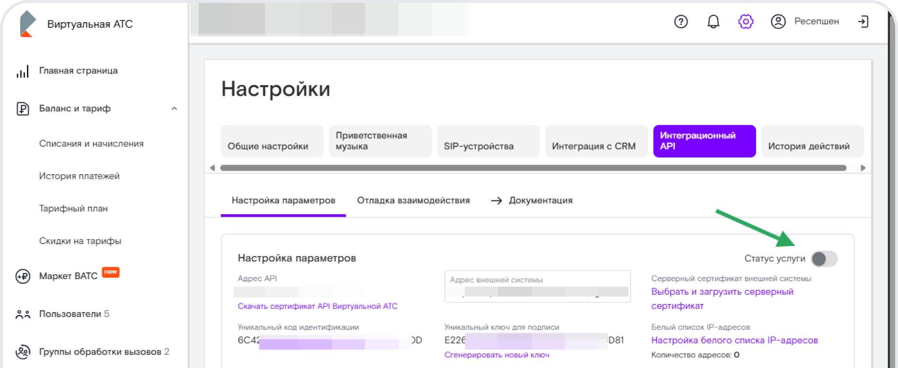Open Настройка белого списка IP-адресов
The image size is (898, 368).
pyautogui.click(x=734, y=341)
